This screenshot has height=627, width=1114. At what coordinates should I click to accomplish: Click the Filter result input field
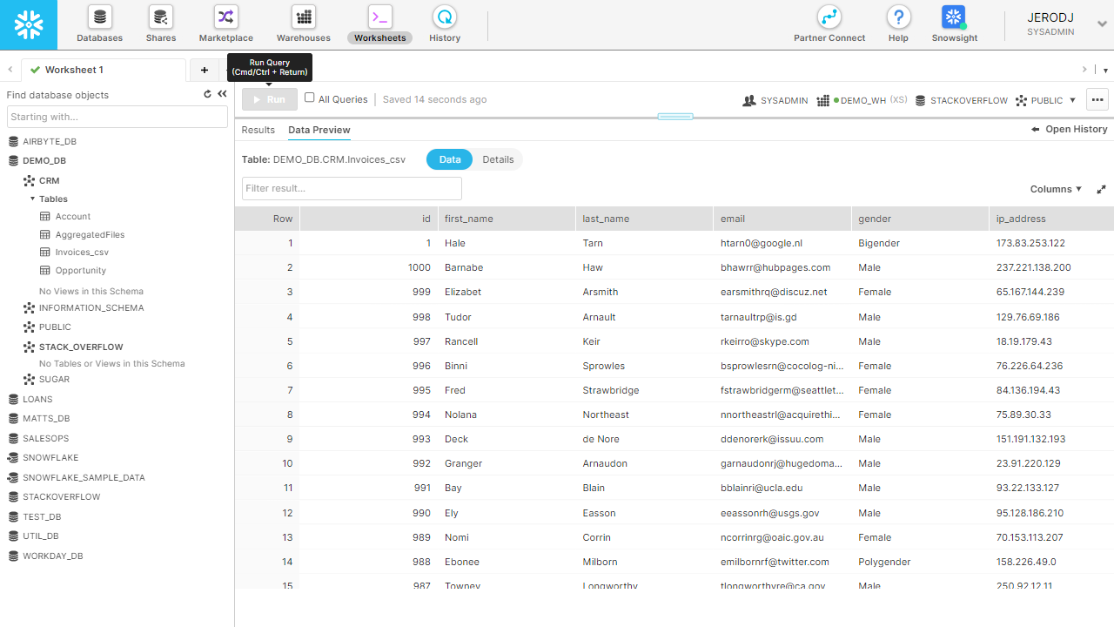(352, 188)
